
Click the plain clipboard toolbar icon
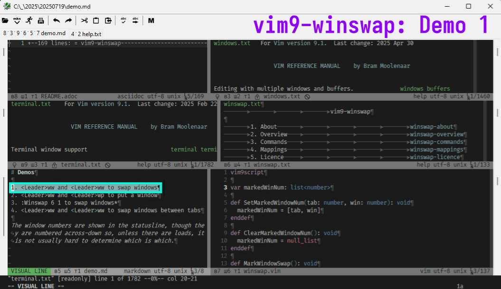[x=96, y=21]
